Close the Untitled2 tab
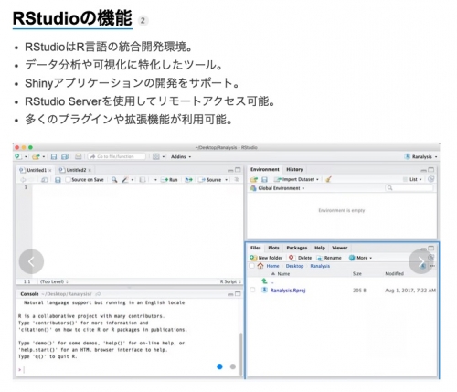This screenshot has height=392, width=457. [x=90, y=170]
